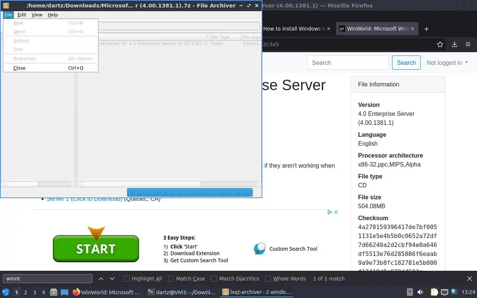Click the green START ad button
The image size is (477, 298).
click(96, 248)
